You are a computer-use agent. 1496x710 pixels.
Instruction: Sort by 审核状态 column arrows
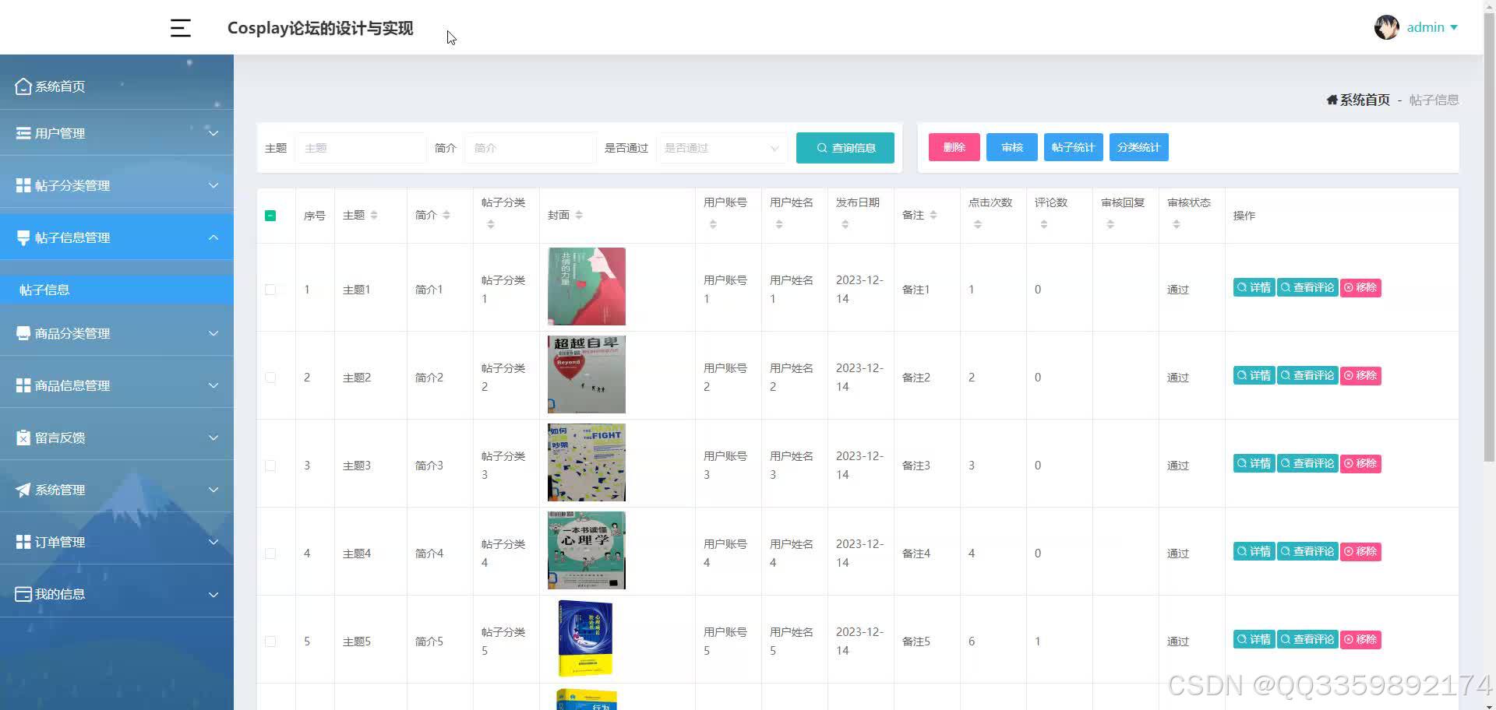tap(1177, 224)
